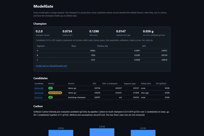204x136 pixels.
Task: Click segment gap value 0.0102
Action: tap(136, 97)
